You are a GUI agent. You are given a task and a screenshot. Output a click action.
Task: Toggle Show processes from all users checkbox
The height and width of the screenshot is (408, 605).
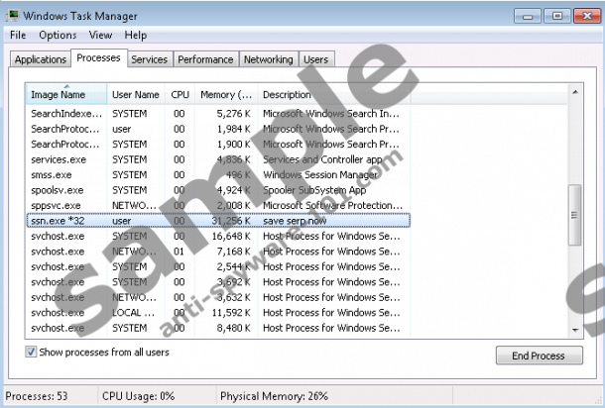(32, 352)
